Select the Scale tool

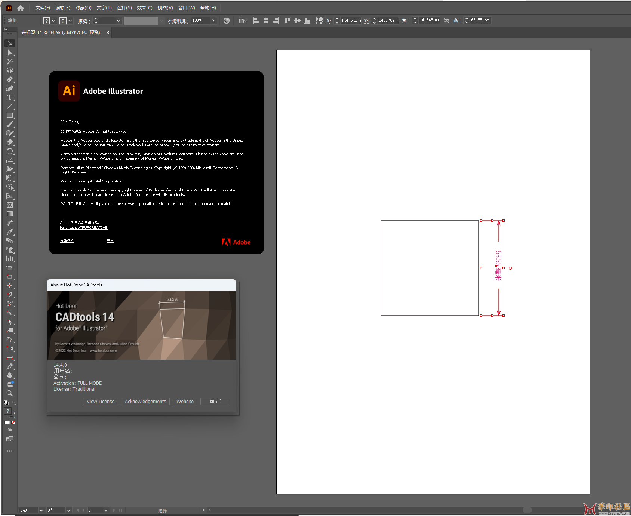[10, 160]
